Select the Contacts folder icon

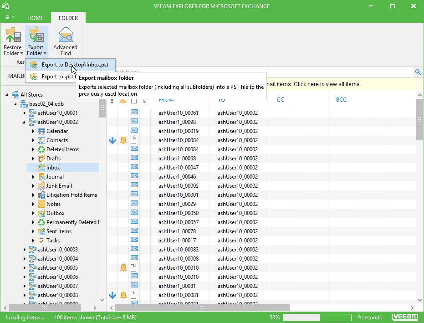click(x=41, y=140)
